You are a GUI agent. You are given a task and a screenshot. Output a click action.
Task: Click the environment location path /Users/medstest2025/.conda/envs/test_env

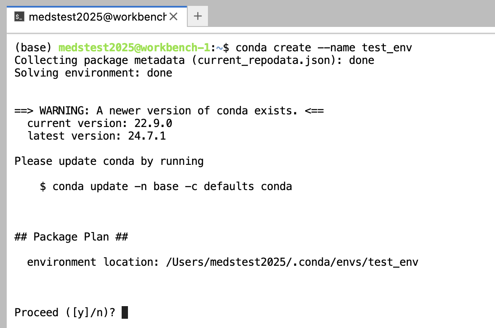click(x=292, y=262)
